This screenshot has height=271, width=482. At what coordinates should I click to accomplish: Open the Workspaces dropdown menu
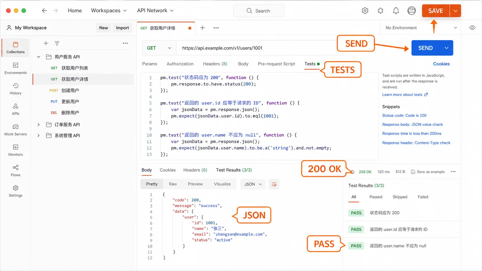click(109, 11)
